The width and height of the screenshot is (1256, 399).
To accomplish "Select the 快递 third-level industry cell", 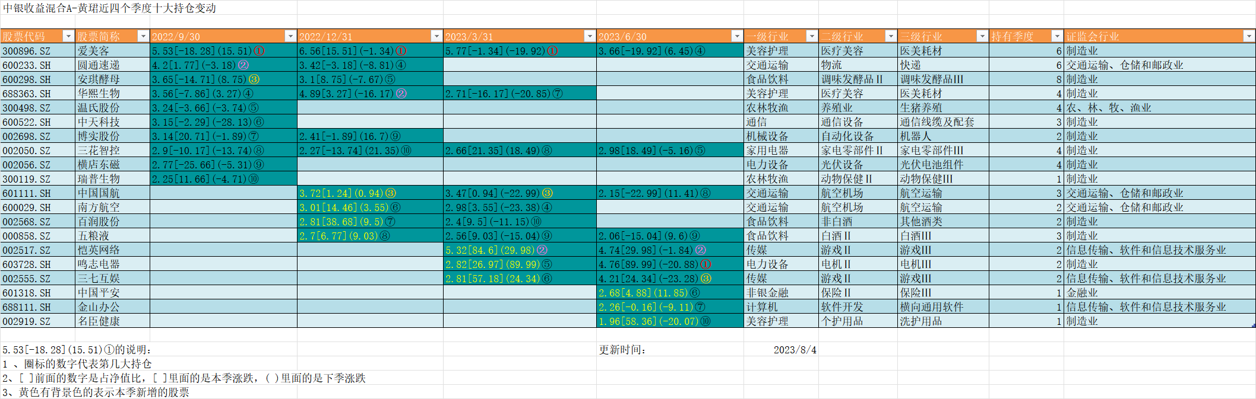I will (x=943, y=65).
